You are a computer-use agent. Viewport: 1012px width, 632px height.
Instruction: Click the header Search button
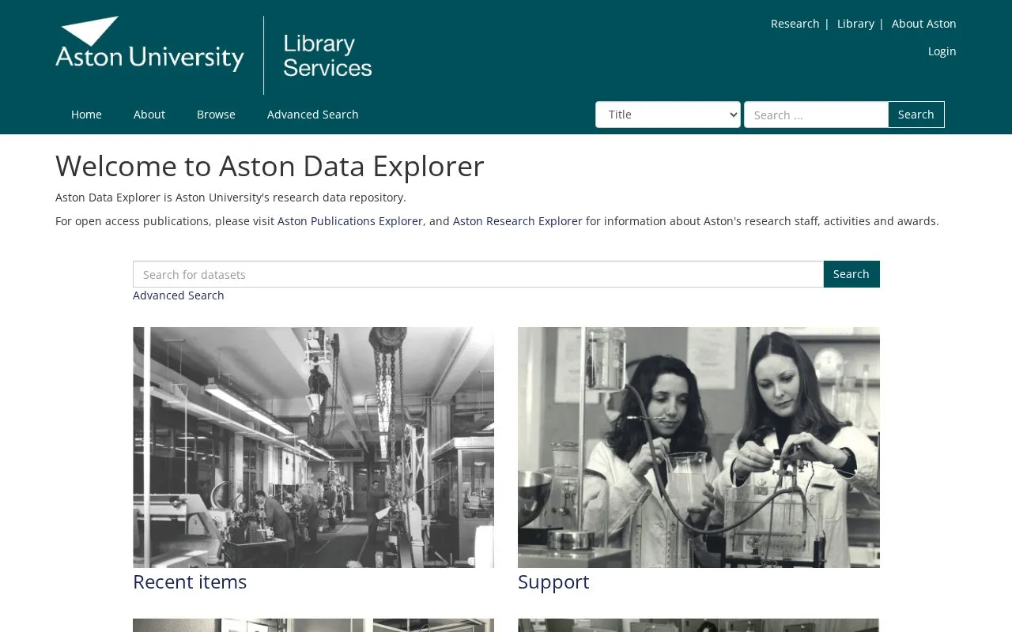(916, 115)
